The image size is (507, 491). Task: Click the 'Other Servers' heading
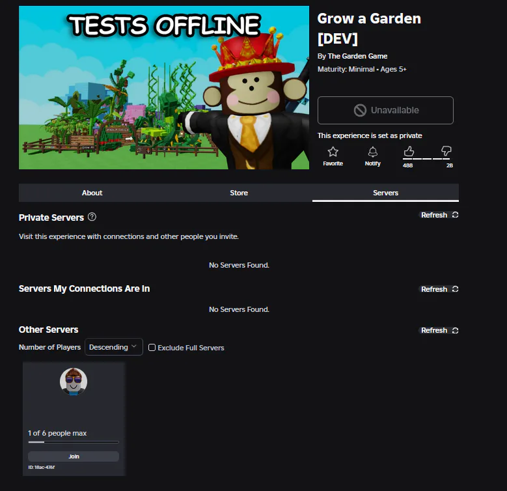click(49, 330)
